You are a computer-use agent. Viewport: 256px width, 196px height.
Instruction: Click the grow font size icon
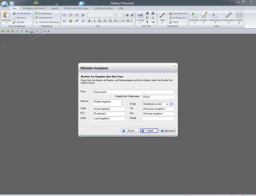127,15
